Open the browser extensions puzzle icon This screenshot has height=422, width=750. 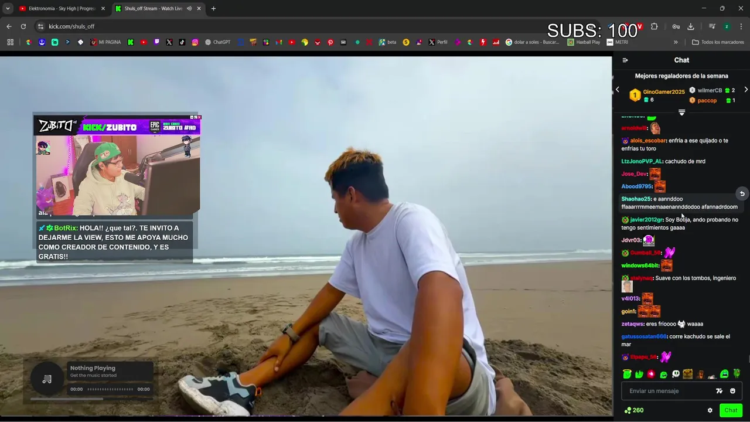click(x=654, y=26)
